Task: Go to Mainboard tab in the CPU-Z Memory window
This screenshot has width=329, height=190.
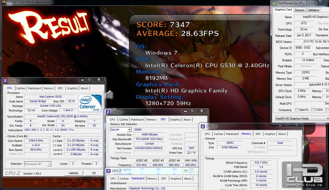Action: pyautogui.click(x=232, y=134)
